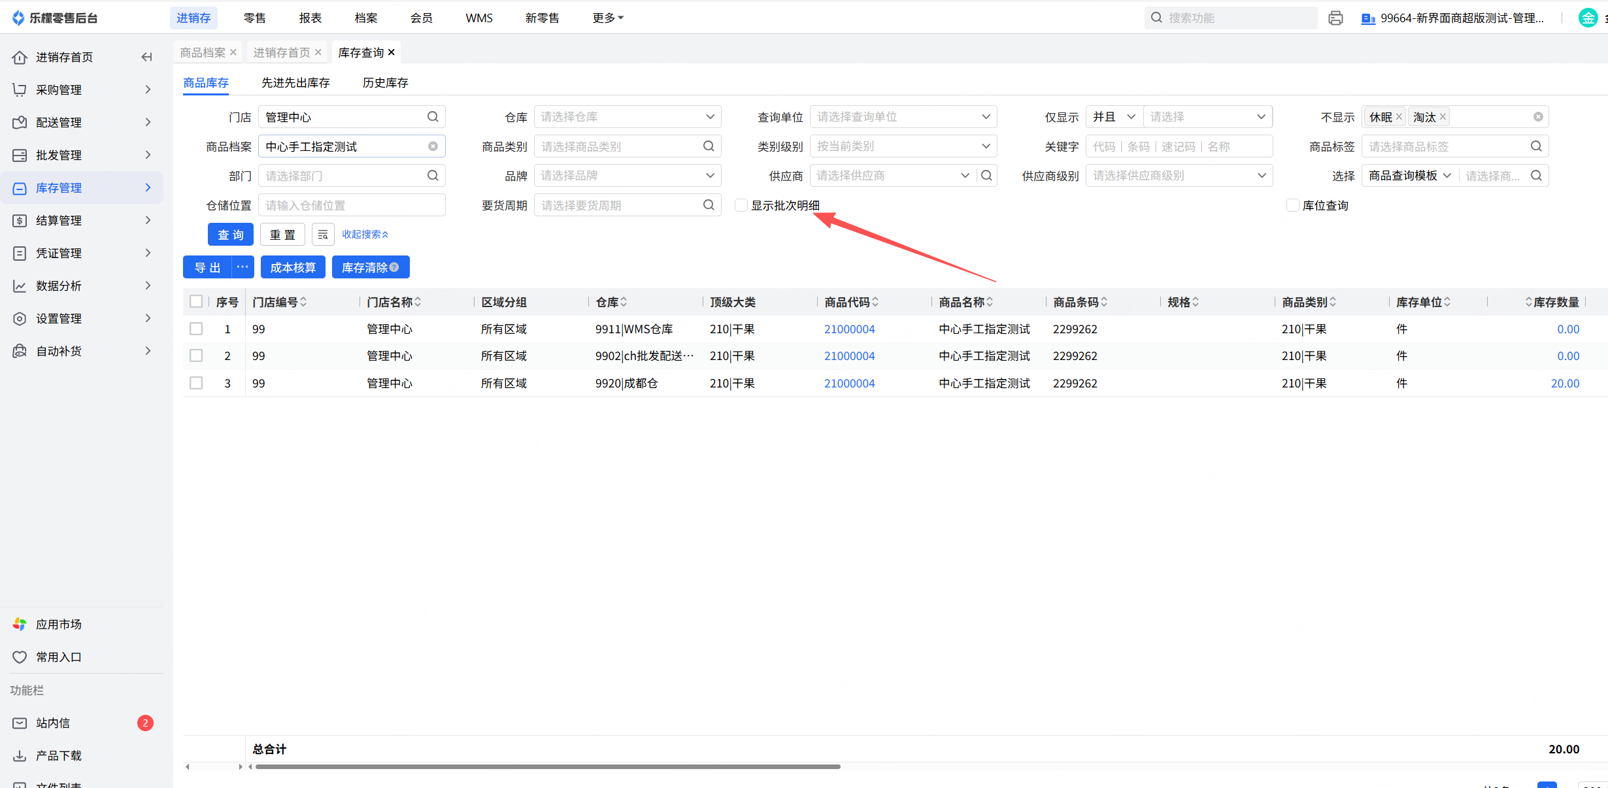Open the 报表 top menu
The height and width of the screenshot is (788, 1608).
[310, 18]
